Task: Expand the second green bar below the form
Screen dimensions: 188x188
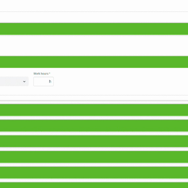Action: tap(94, 126)
